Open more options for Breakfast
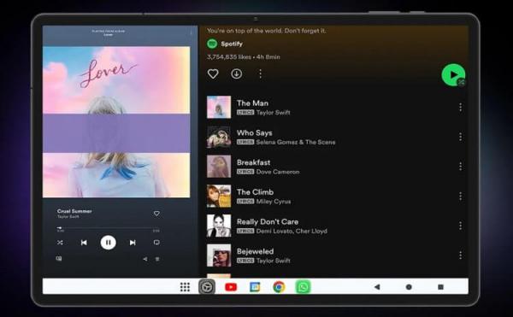513x317 pixels. click(x=460, y=167)
